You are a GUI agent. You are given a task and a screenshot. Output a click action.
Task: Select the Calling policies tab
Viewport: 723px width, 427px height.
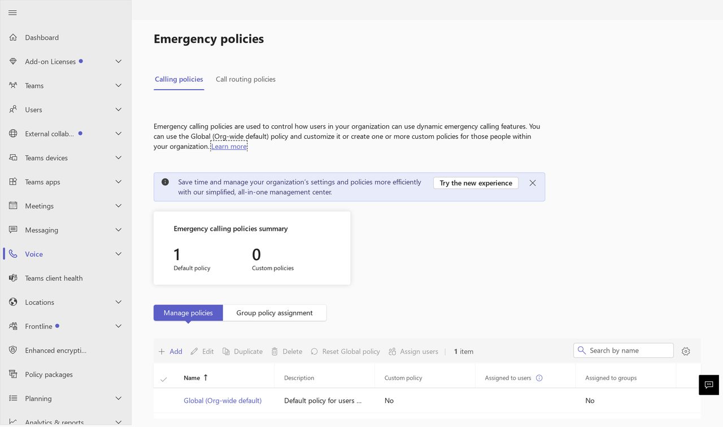[x=179, y=79]
